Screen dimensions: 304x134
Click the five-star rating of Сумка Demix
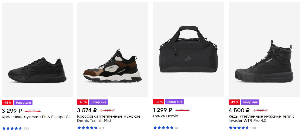(163, 128)
